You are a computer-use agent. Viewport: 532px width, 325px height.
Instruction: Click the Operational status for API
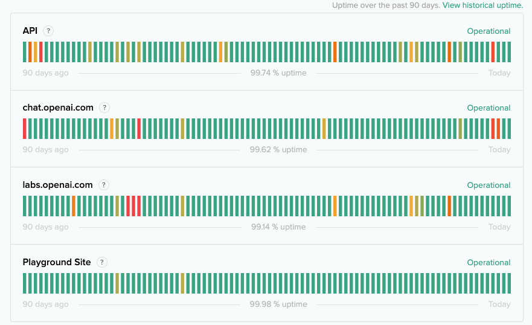tap(489, 31)
